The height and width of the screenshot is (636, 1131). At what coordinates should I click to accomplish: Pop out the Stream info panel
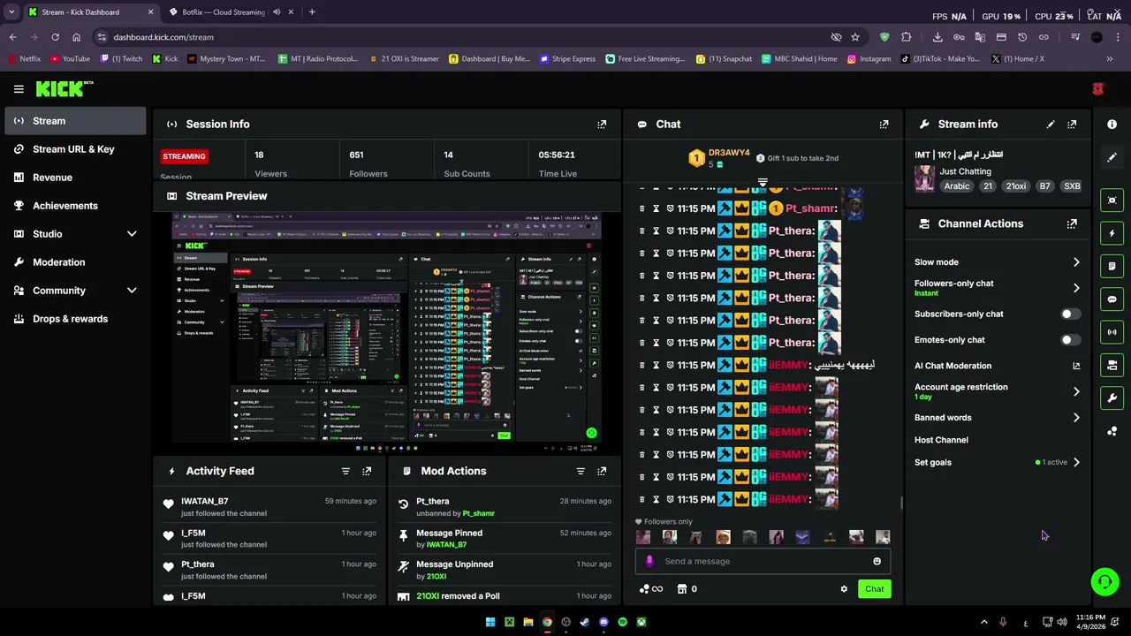point(1072,125)
